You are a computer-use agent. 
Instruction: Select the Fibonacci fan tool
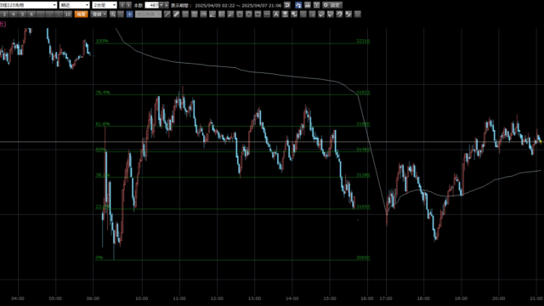(203, 14)
